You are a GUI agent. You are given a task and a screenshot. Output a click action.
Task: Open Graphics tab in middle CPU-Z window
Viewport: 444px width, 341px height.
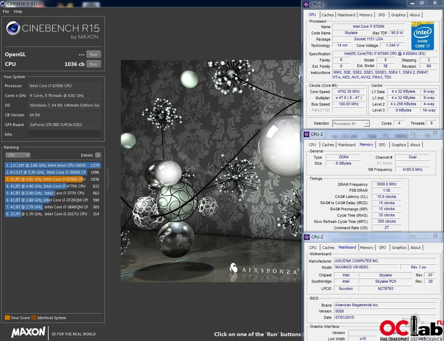coord(399,145)
